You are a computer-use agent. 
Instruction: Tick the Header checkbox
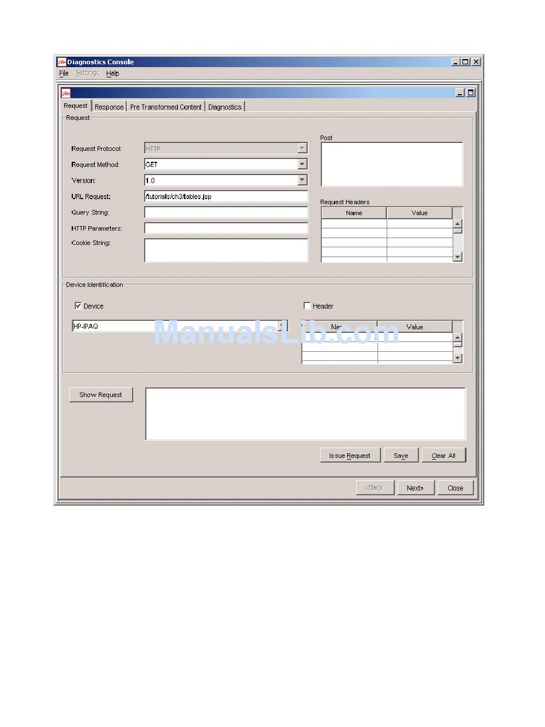pyautogui.click(x=307, y=306)
